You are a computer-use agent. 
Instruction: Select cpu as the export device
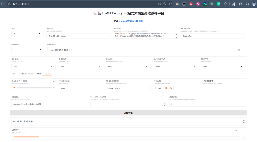158,88
